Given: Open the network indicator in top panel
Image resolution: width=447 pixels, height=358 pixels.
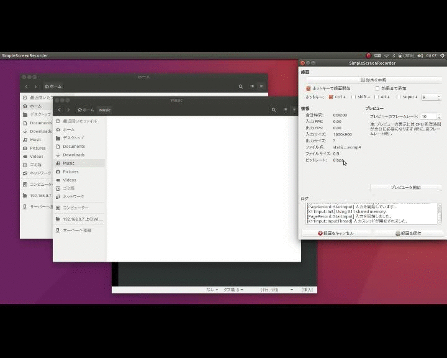Looking at the screenshot, I should tap(387, 56).
